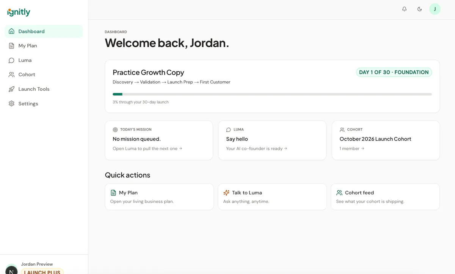Open the J user avatar menu
Image resolution: width=455 pixels, height=274 pixels.
(x=435, y=9)
